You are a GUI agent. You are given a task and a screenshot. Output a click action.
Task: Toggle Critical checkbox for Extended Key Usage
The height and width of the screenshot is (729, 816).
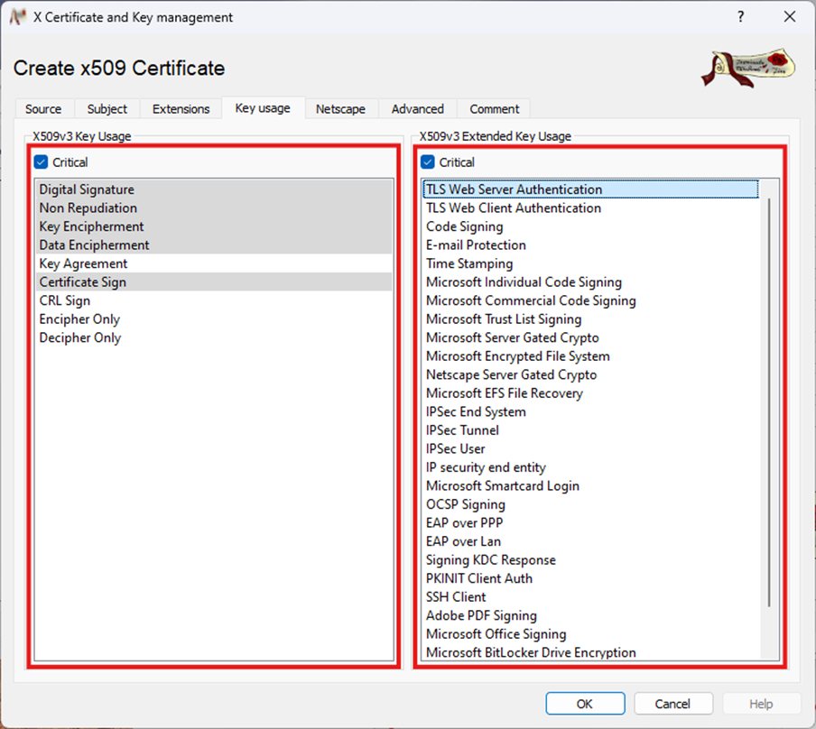click(428, 162)
